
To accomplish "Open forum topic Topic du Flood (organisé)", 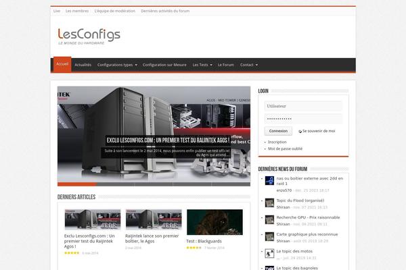I will coord(300,200).
